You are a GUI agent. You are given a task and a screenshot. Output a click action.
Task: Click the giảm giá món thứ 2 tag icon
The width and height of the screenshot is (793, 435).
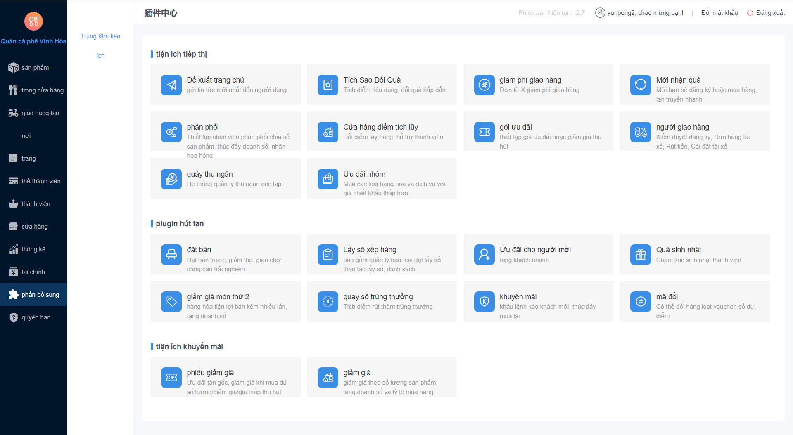171,302
